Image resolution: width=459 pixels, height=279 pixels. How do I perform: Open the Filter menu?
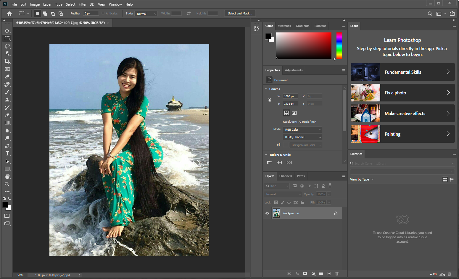click(x=82, y=4)
